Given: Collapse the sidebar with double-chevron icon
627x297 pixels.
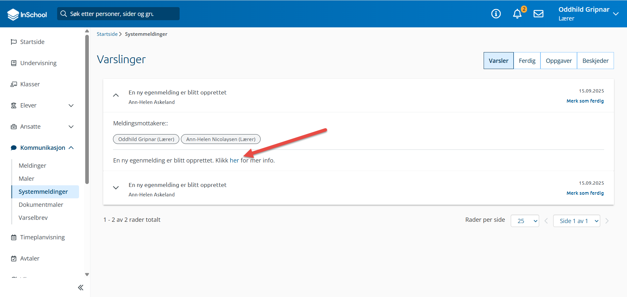Looking at the screenshot, I should tap(81, 288).
